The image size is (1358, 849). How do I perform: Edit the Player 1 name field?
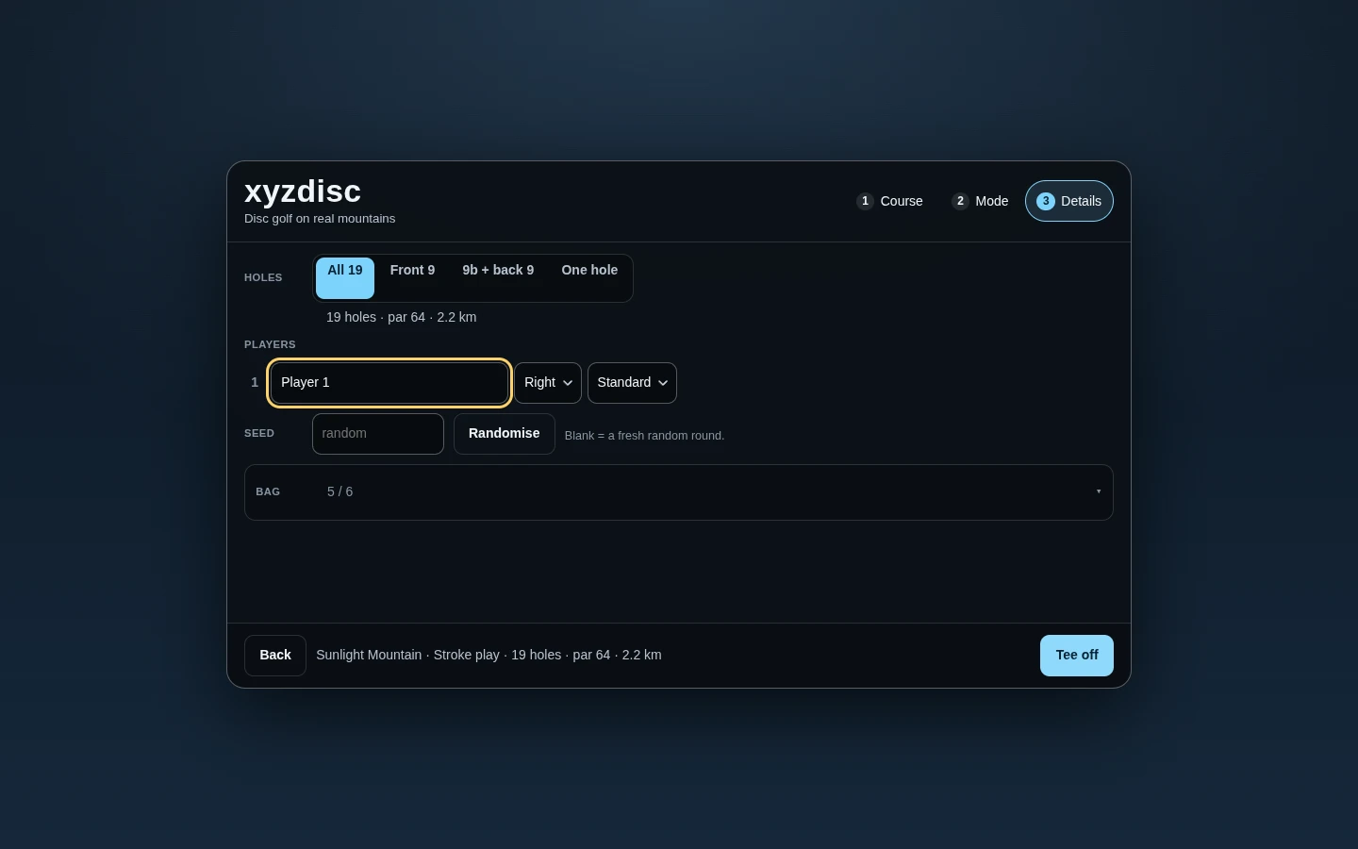pos(389,383)
